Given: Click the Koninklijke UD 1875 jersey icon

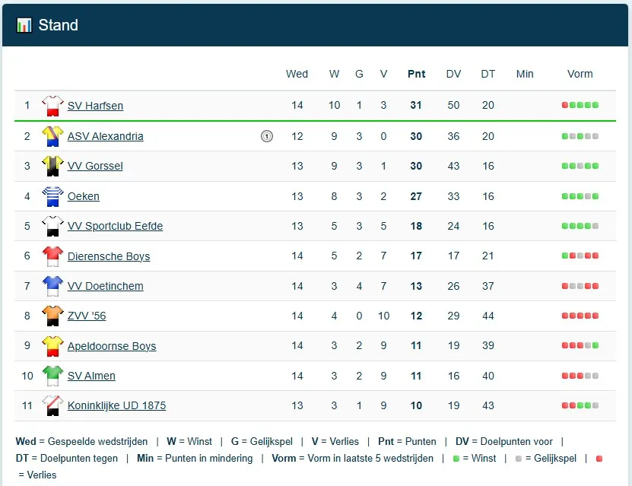Looking at the screenshot, I should pyautogui.click(x=52, y=405).
